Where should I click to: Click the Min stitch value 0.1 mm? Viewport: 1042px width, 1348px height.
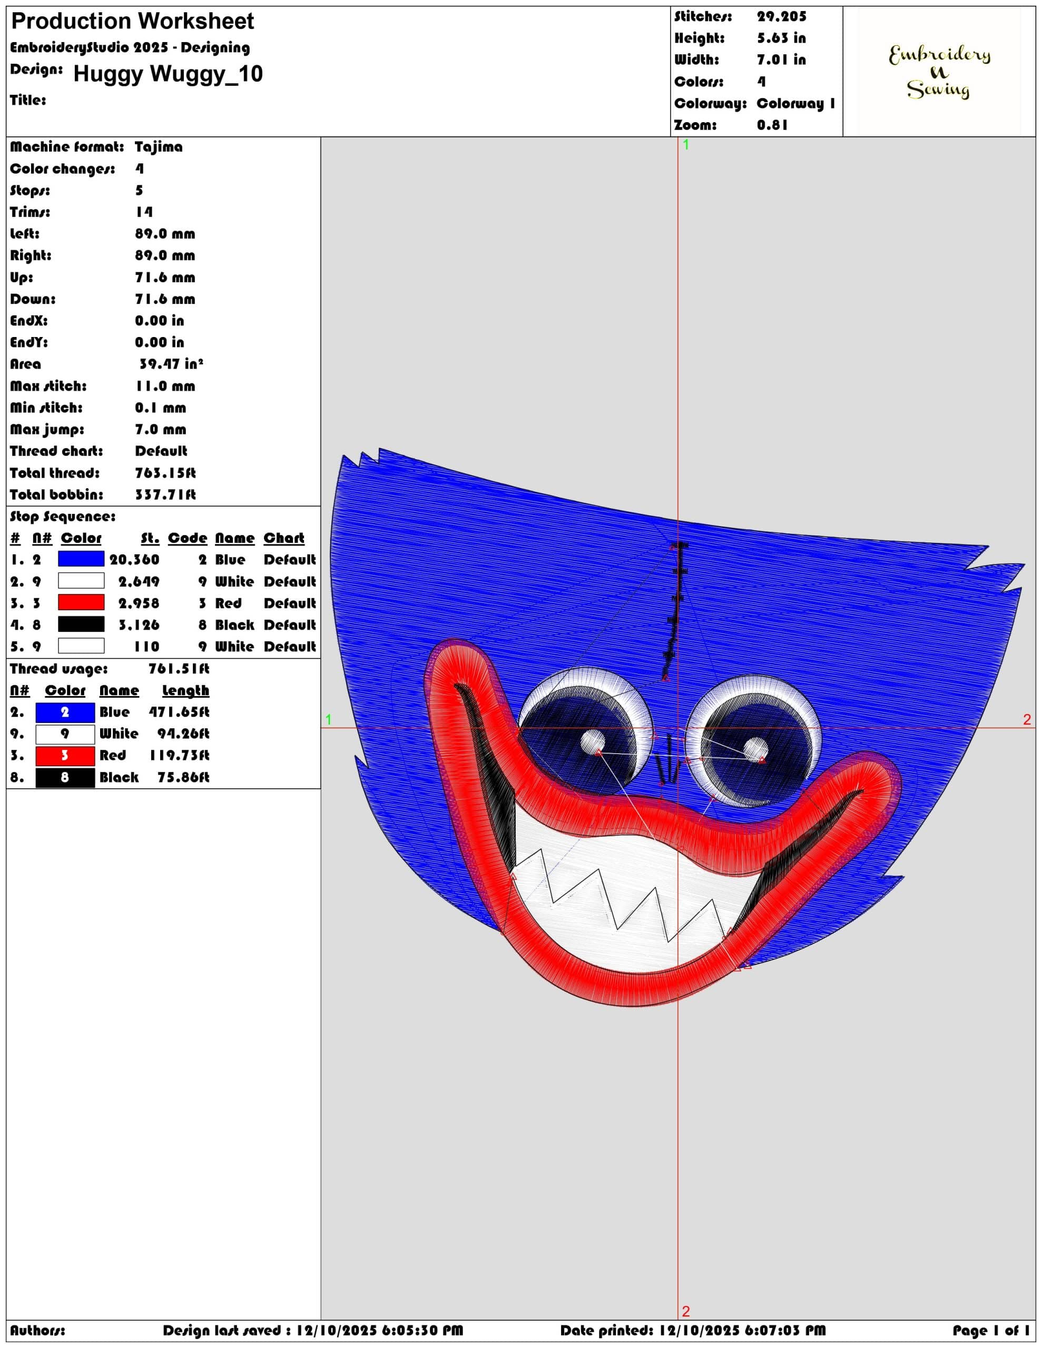(161, 408)
